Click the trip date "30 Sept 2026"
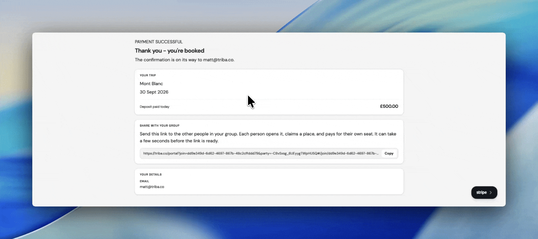538x239 pixels. pos(154,92)
